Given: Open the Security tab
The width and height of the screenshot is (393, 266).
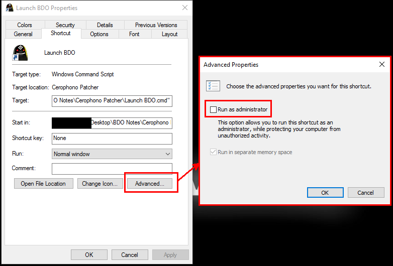Looking at the screenshot, I should [65, 25].
